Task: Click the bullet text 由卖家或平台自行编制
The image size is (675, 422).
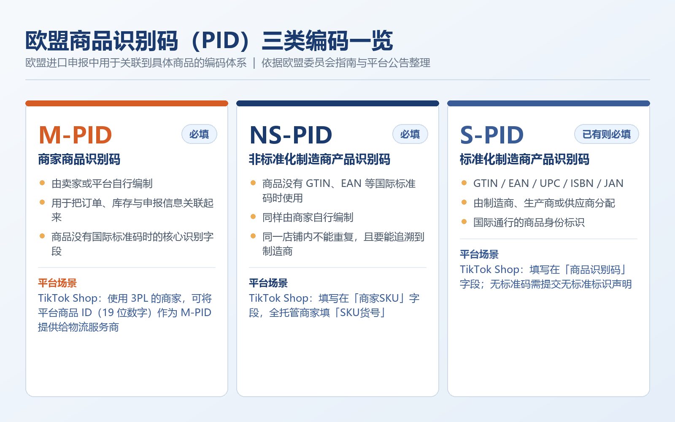Action: (x=102, y=184)
